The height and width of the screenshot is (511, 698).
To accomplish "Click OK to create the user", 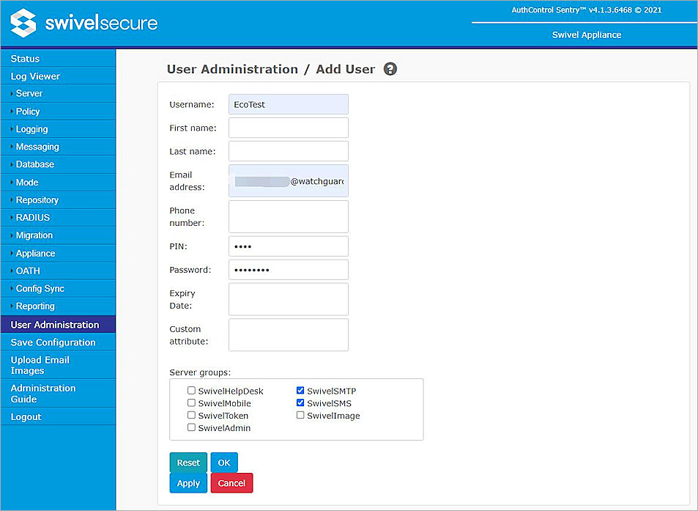I will pyautogui.click(x=224, y=462).
